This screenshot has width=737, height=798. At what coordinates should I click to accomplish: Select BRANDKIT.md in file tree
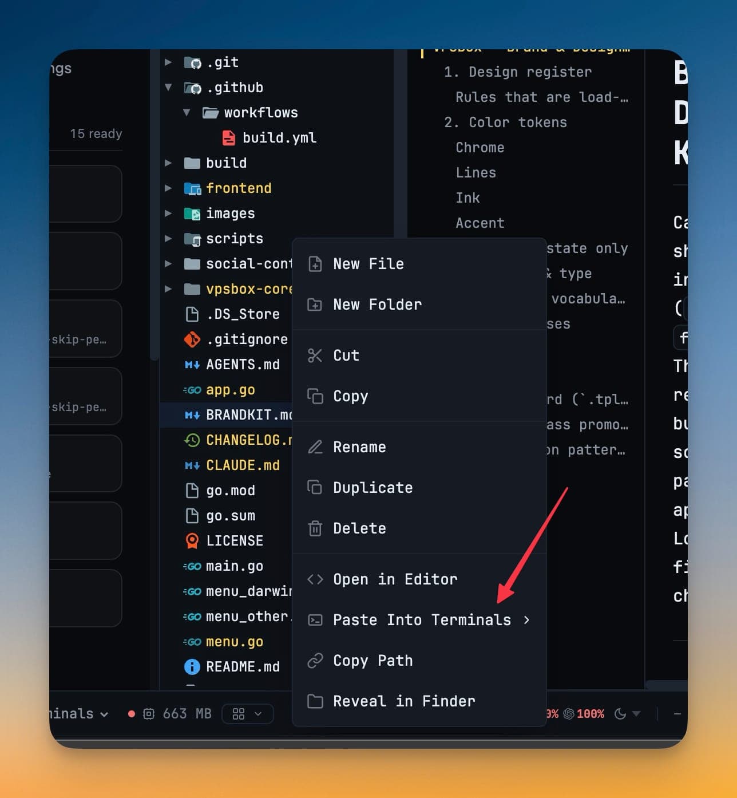[227, 415]
